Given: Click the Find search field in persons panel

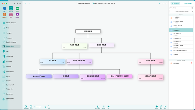Looking at the screenshot, I should (x=182, y=8).
